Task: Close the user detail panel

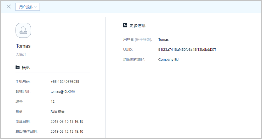Action: 9,7
